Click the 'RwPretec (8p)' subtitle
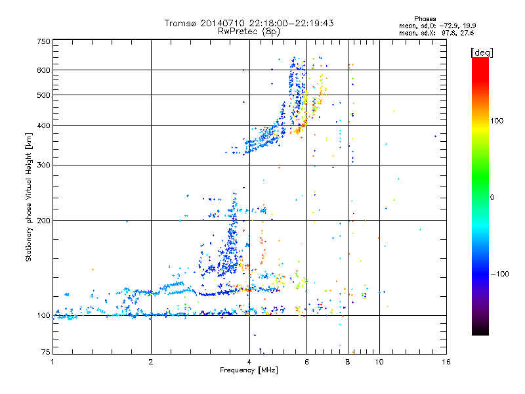Image resolution: width=525 pixels, height=394 pixels. tap(249, 32)
